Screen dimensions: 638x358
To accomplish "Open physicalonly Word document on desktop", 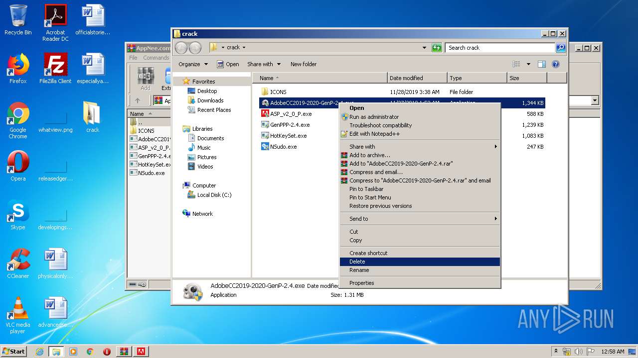I will (x=55, y=264).
